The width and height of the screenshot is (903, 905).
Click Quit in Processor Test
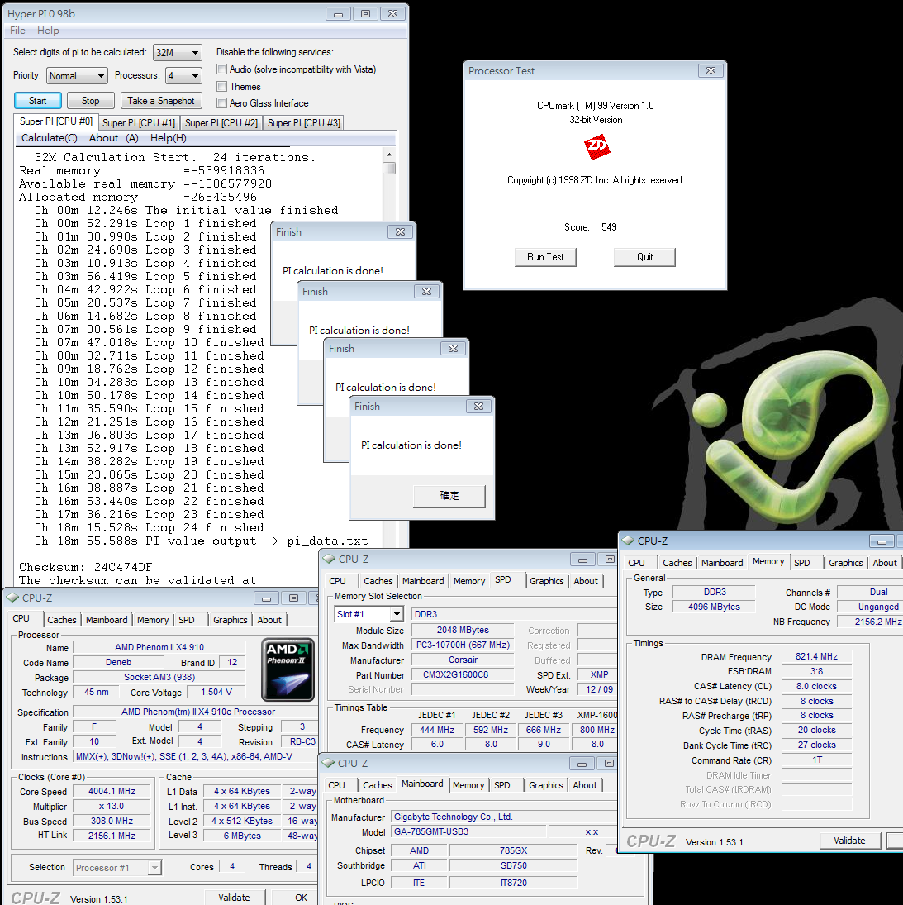[x=644, y=257]
